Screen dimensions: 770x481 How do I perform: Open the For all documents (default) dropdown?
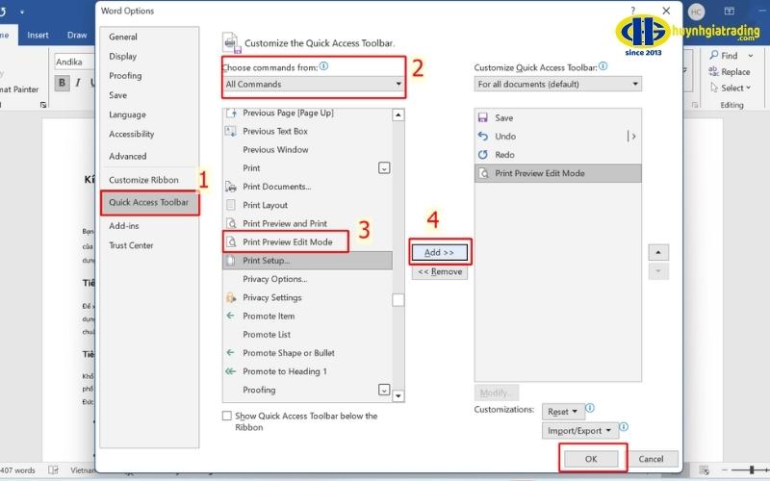pyautogui.click(x=558, y=84)
